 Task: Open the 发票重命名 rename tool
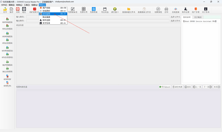coord(73,10)
